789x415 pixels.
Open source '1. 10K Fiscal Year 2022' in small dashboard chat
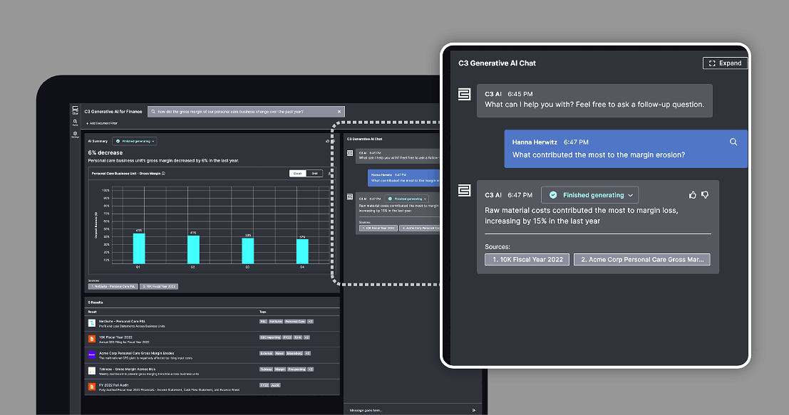point(378,228)
